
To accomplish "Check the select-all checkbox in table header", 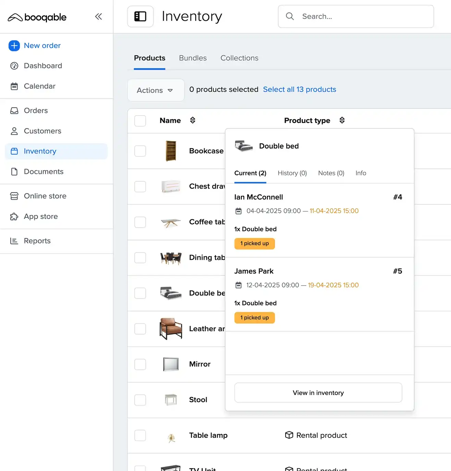I will click(x=140, y=120).
